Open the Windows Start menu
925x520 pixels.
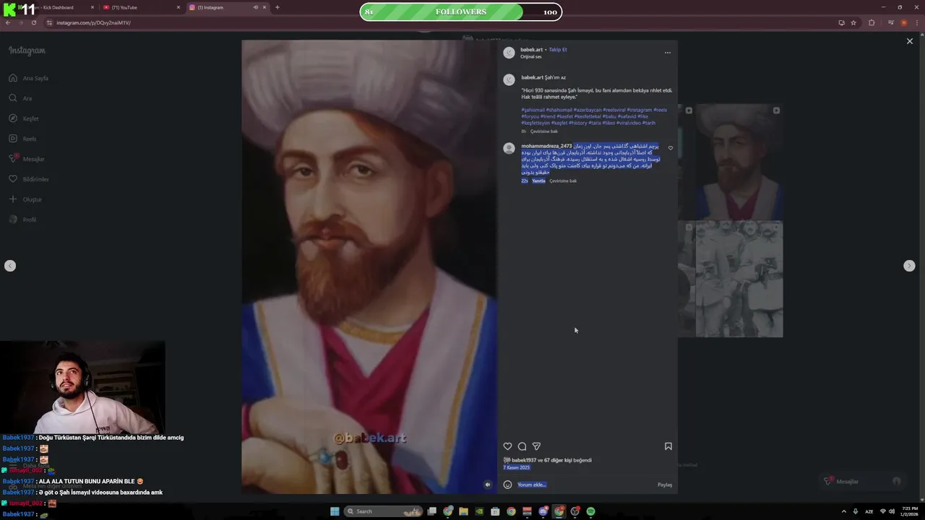pyautogui.click(x=335, y=511)
